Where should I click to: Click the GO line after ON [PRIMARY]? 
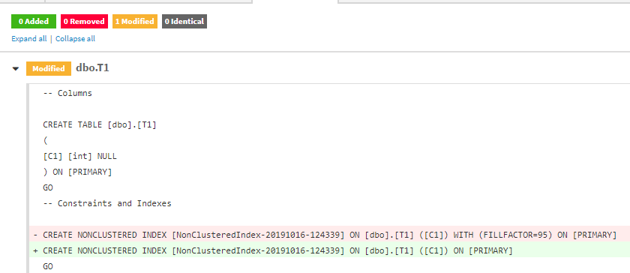point(48,187)
